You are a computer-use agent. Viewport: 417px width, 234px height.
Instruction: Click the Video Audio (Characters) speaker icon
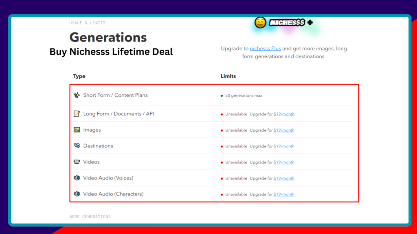tap(77, 194)
